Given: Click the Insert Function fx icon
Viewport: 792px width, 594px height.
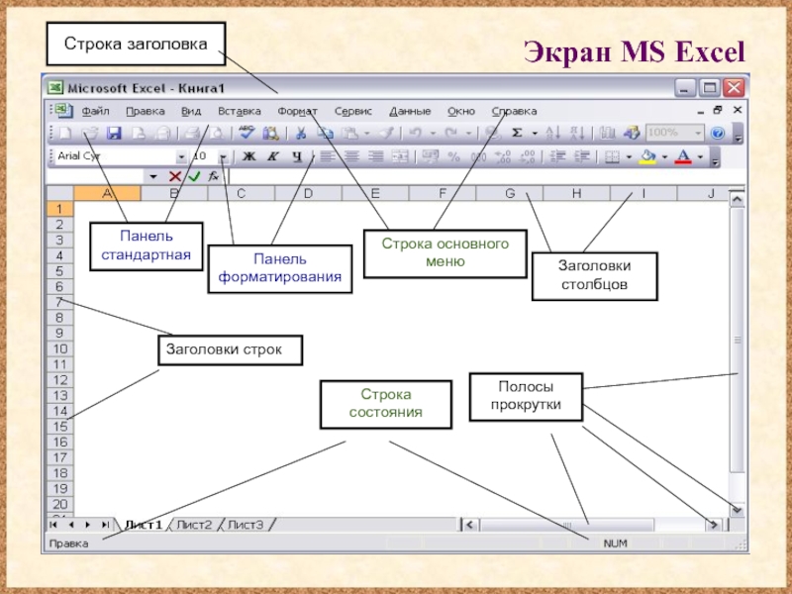Looking at the screenshot, I should tap(213, 176).
